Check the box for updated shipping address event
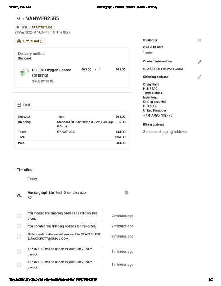 (x=19, y=226)
